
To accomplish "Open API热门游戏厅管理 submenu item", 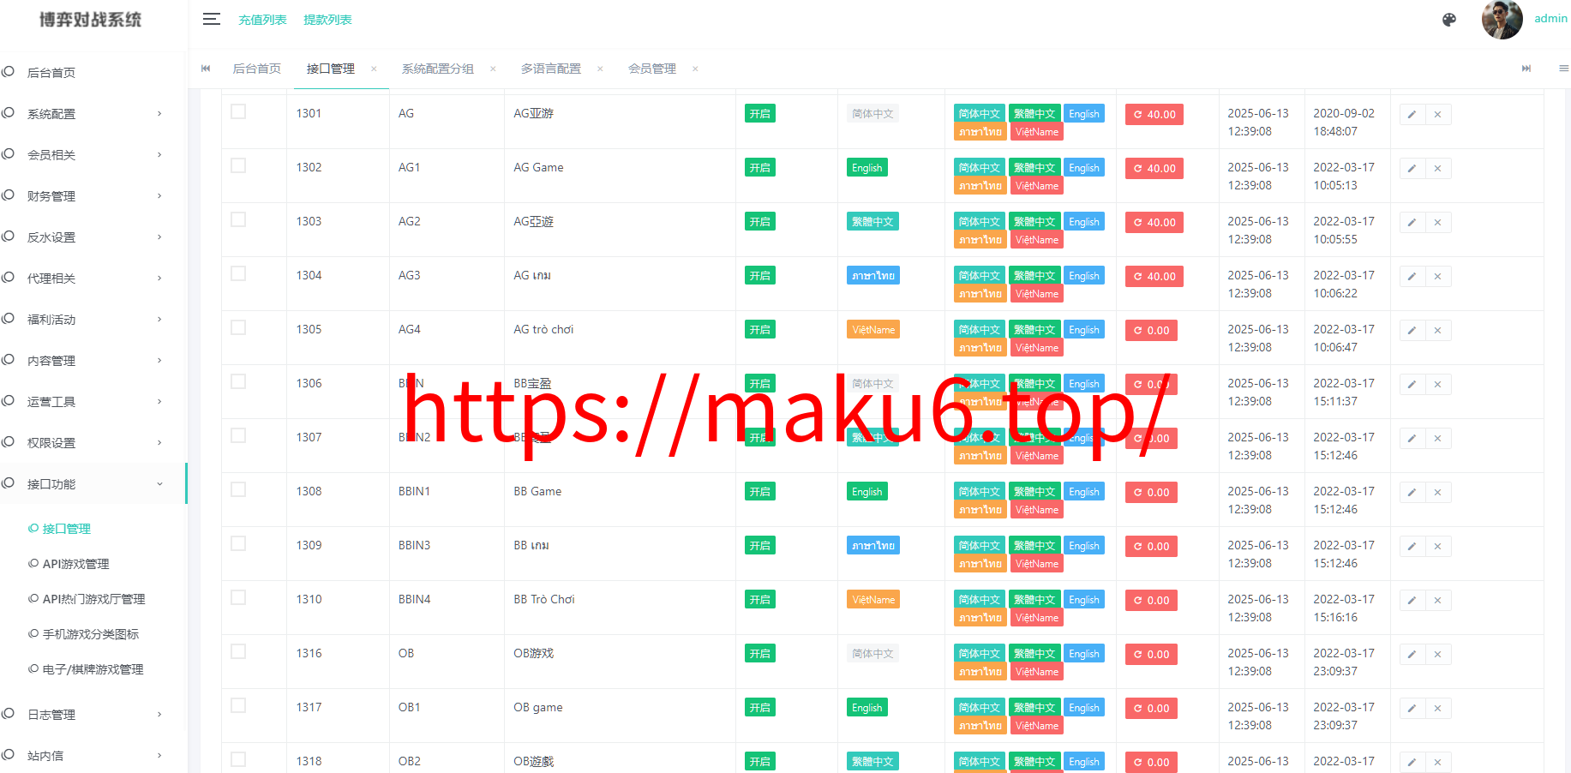I will [94, 599].
